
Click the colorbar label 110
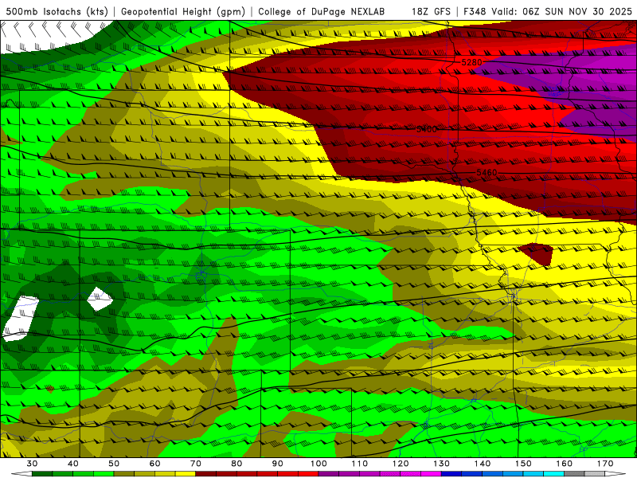click(x=360, y=464)
